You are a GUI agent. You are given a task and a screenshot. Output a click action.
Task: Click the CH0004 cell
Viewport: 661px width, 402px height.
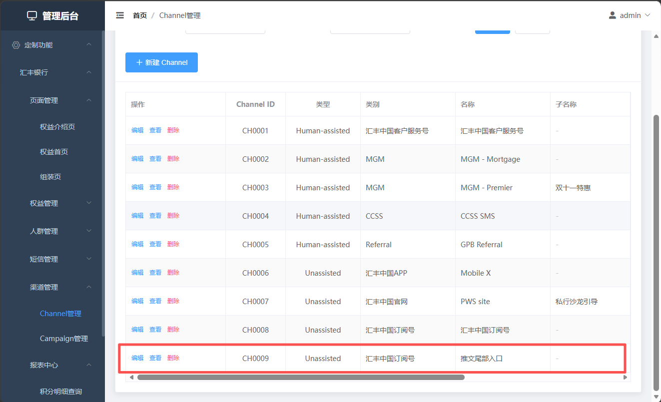255,216
